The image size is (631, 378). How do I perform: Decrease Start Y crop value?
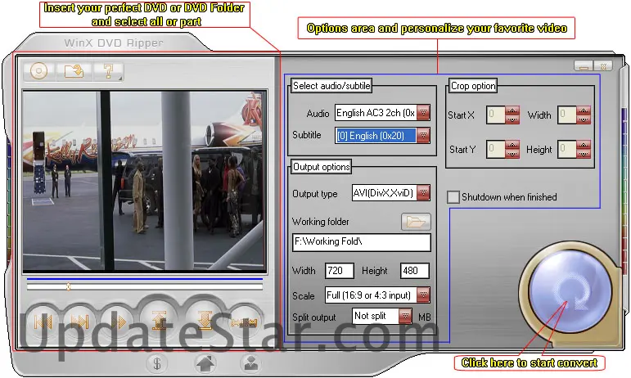point(512,154)
